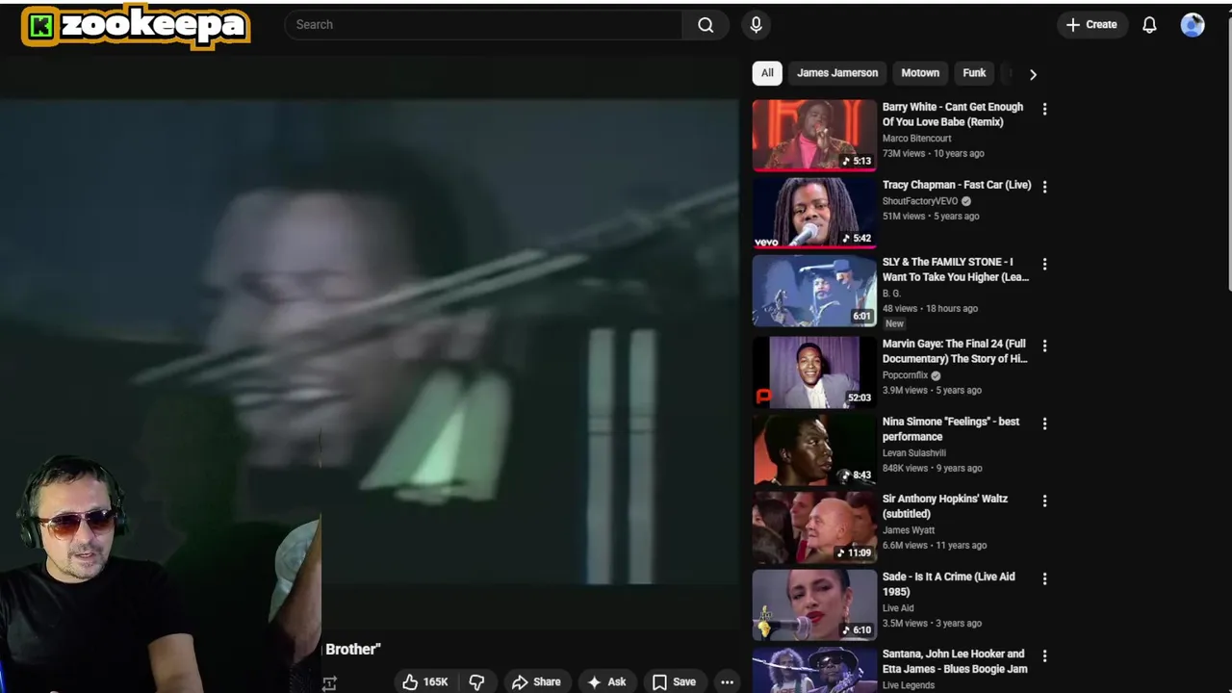
Task: Start voice search with microphone icon
Action: [756, 25]
